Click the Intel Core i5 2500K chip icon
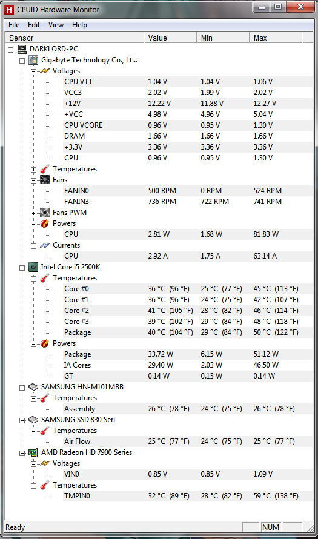 click(33, 267)
